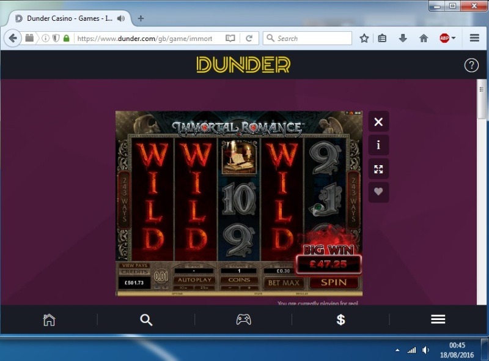
Task: Click the extension brick icon beside back button
Action: 29,38
